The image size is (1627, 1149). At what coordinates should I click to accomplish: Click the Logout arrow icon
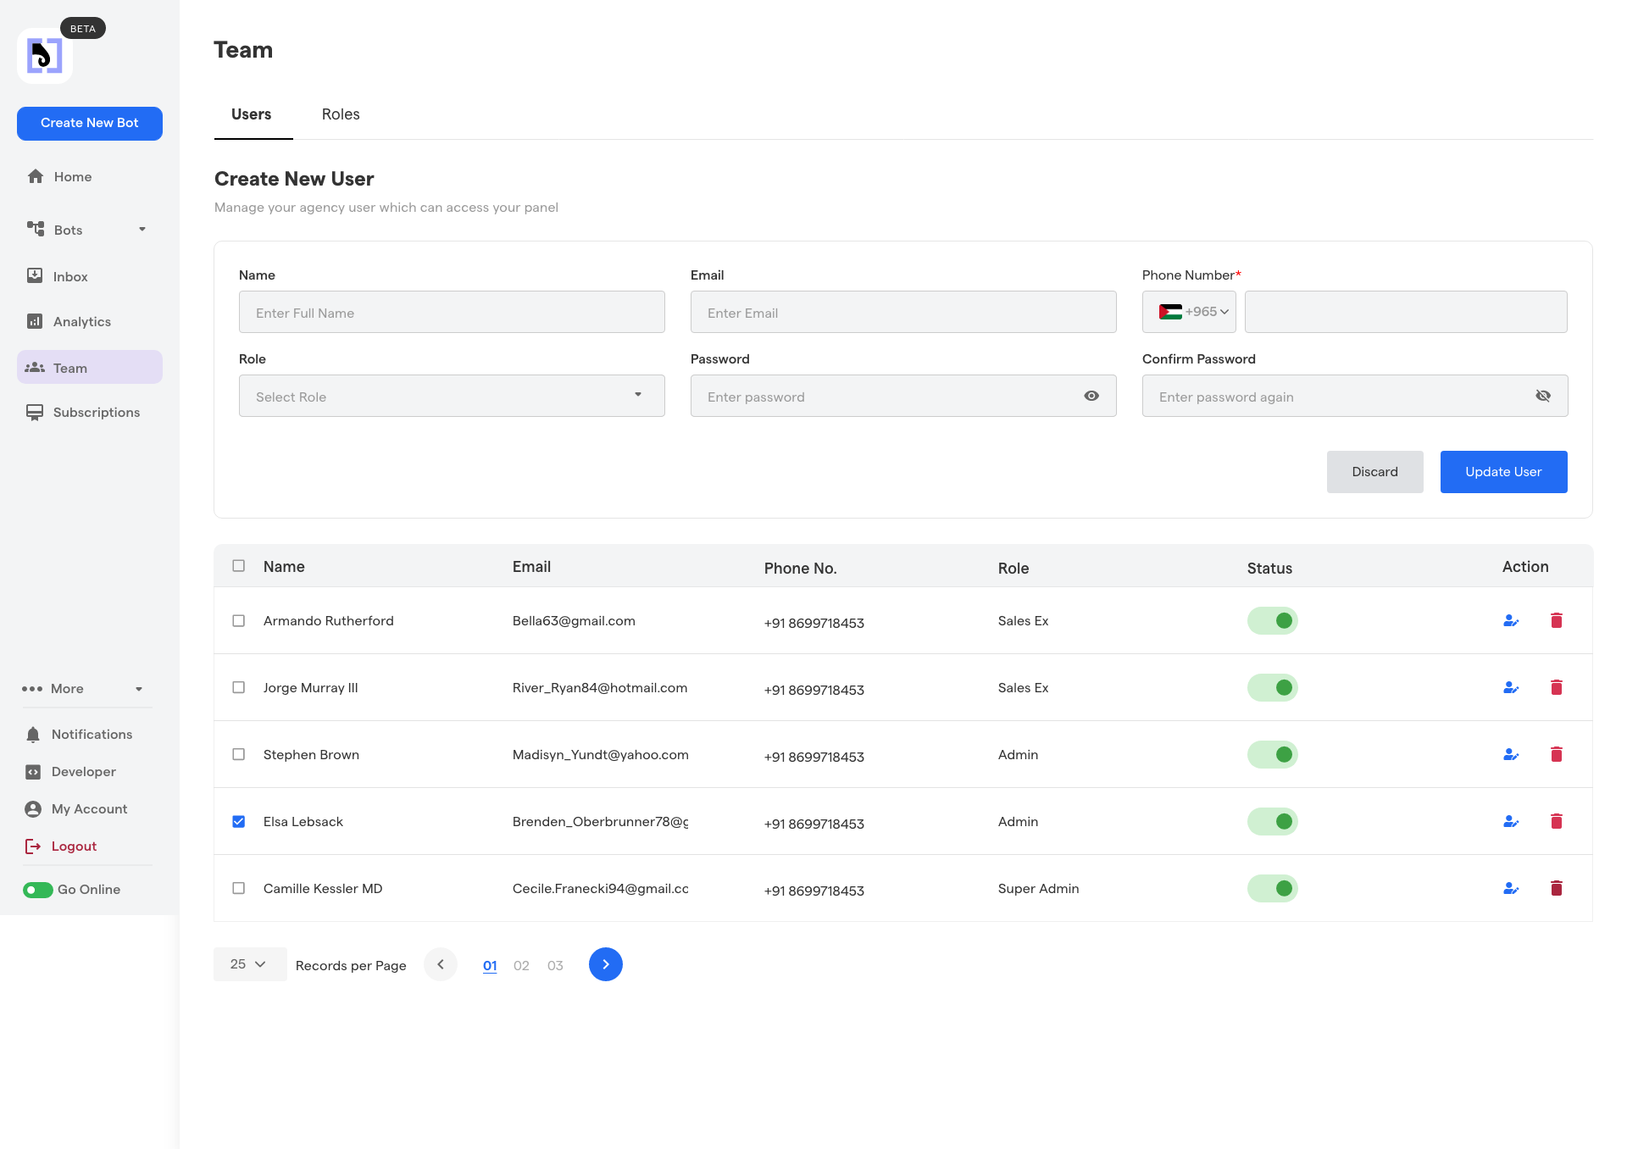pyautogui.click(x=33, y=846)
